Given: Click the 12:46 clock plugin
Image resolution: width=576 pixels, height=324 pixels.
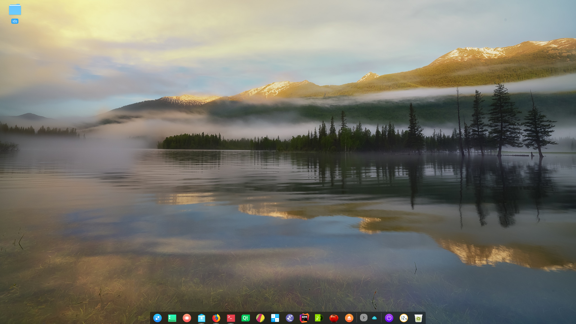Looking at the screenshot, I should pos(404,318).
